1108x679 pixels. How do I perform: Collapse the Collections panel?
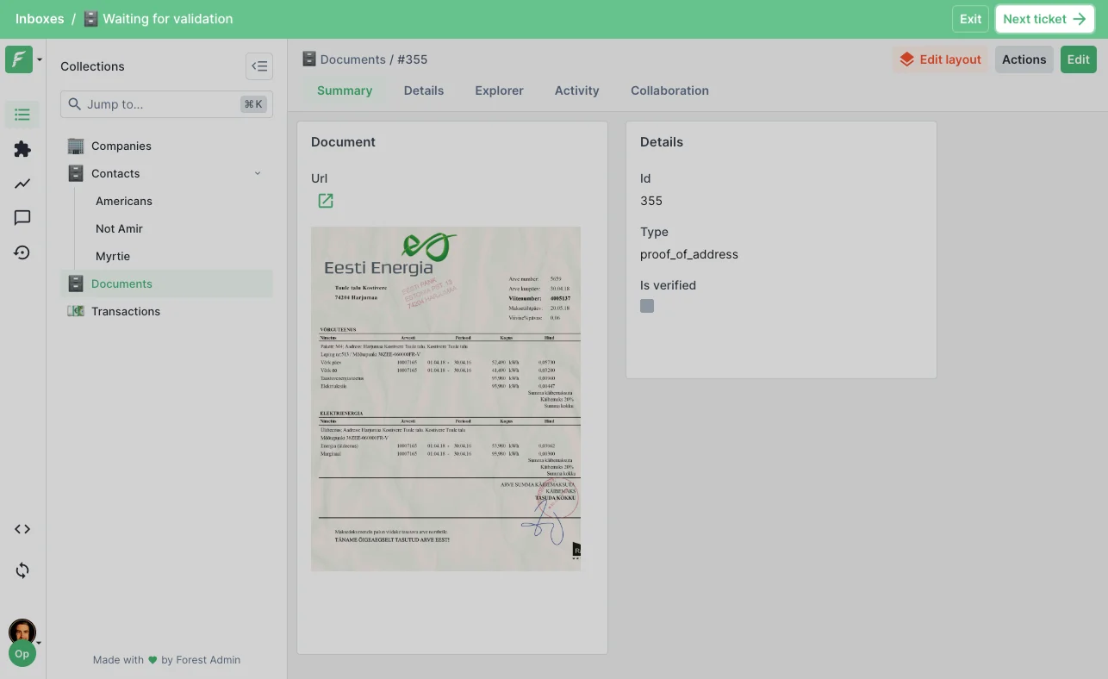click(x=259, y=66)
